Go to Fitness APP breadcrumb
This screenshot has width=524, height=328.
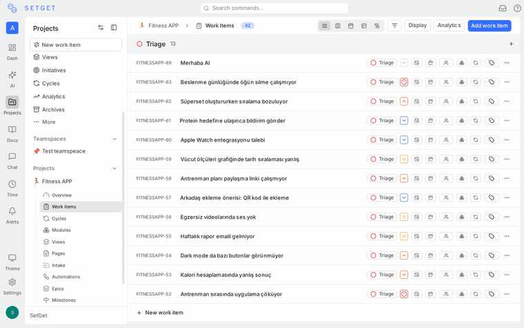tap(159, 26)
